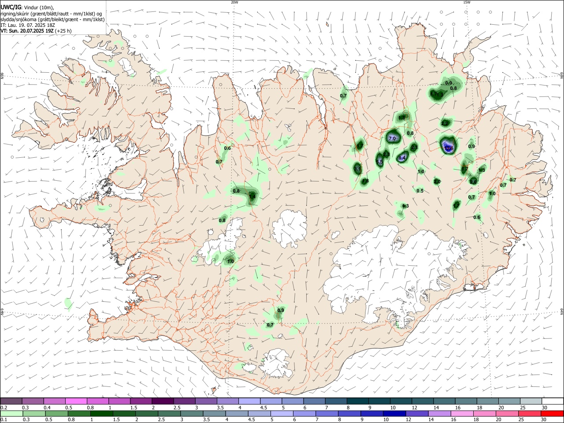The height and width of the screenshot is (423, 564).
Task: Pick the mauve 0.2 swatch in snow legend
Action: pyautogui.click(x=11, y=401)
